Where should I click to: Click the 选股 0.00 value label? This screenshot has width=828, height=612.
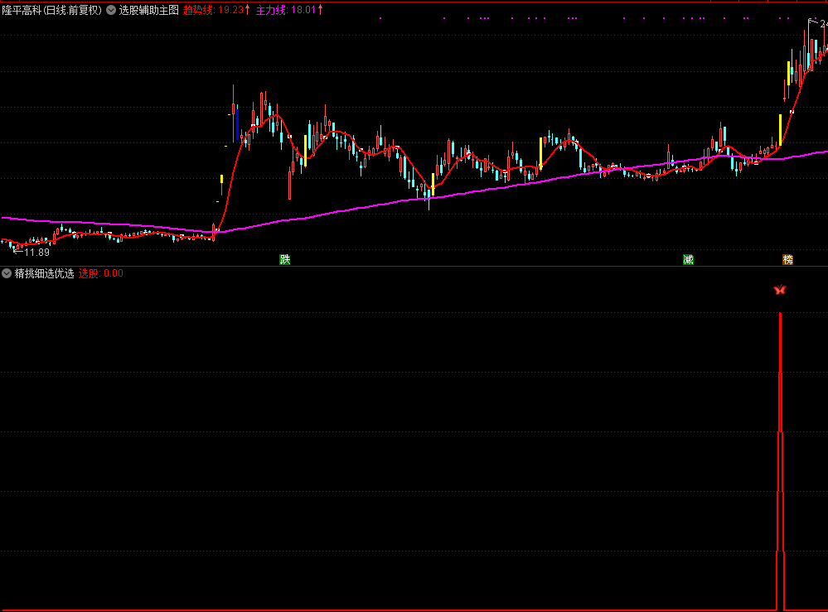coord(100,273)
